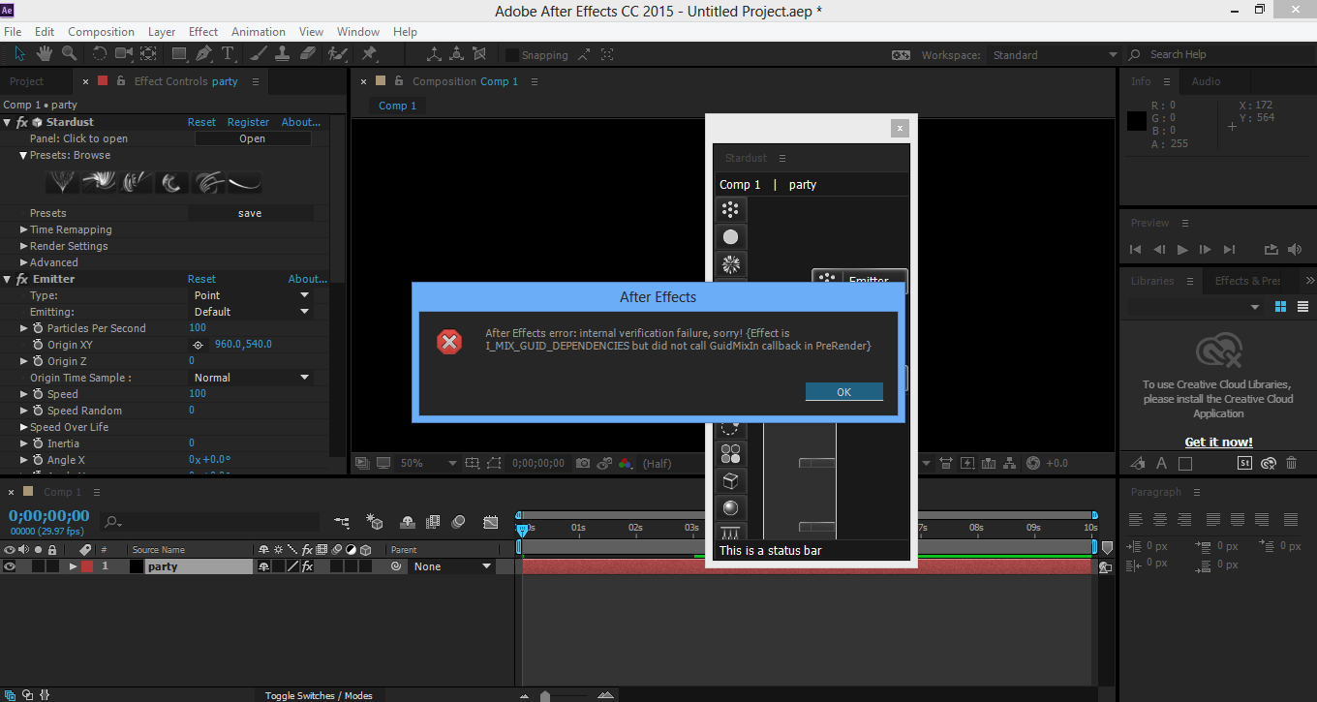
Task: Hide the party layer with eye toggle
Action: pyautogui.click(x=10, y=566)
